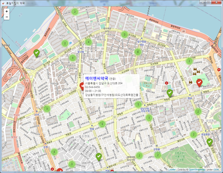The height and width of the screenshot is (173, 223).
Task: Expand the cluster labeled 6
Action: click(138, 52)
